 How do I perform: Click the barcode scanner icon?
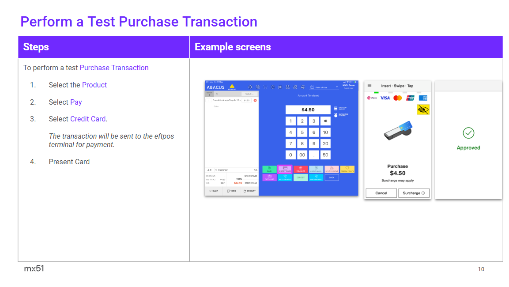(280, 87)
